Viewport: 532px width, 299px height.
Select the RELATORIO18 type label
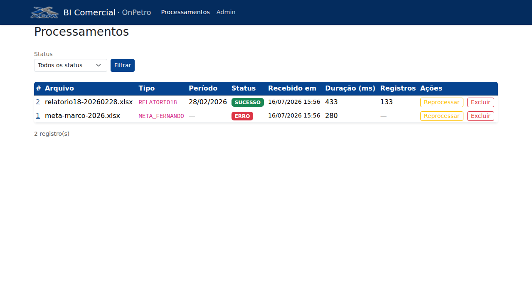(158, 103)
